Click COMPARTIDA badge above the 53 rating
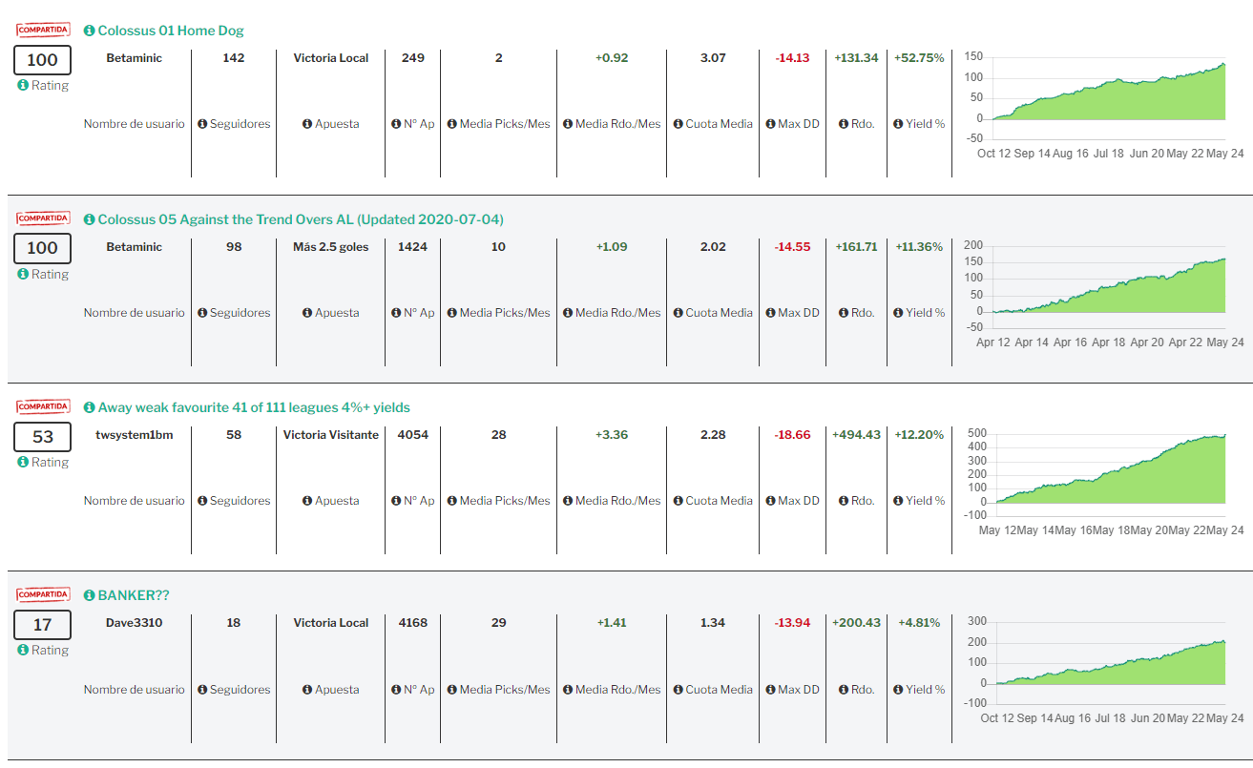1253x768 pixels. (x=43, y=406)
